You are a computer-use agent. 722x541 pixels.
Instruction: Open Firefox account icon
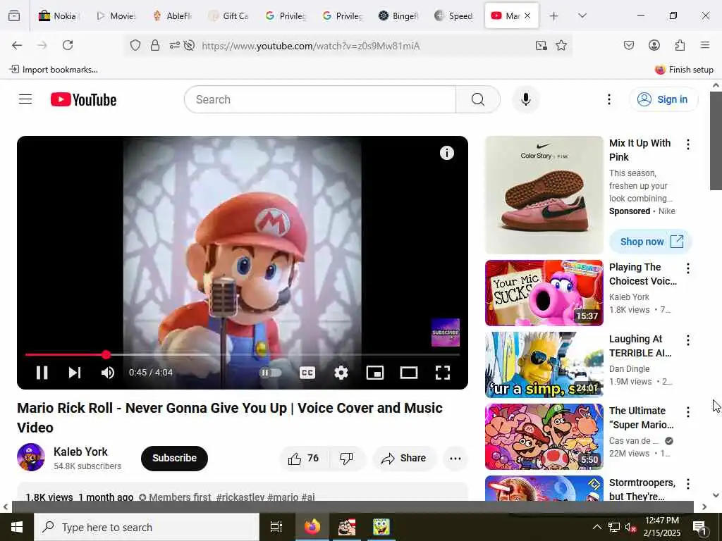pos(654,45)
